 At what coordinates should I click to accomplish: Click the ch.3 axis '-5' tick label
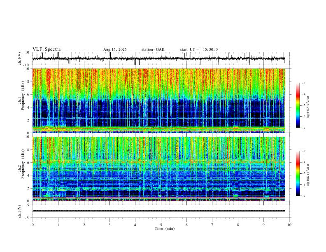tap(28, 218)
